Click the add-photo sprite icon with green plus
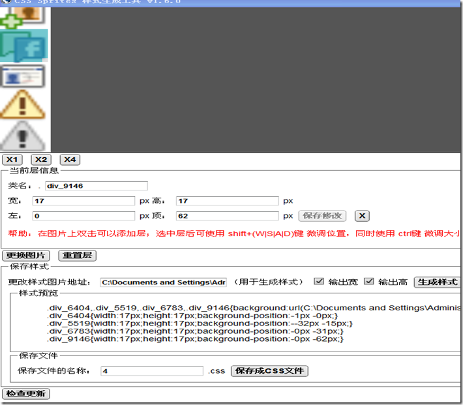Viewport: 463px width, 405px height. tap(22, 17)
